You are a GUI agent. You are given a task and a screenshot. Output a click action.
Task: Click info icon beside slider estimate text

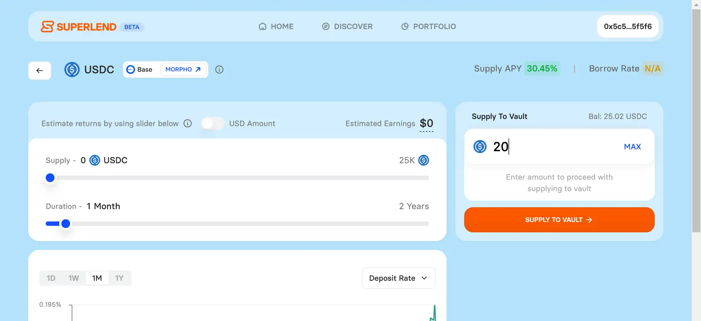[188, 124]
